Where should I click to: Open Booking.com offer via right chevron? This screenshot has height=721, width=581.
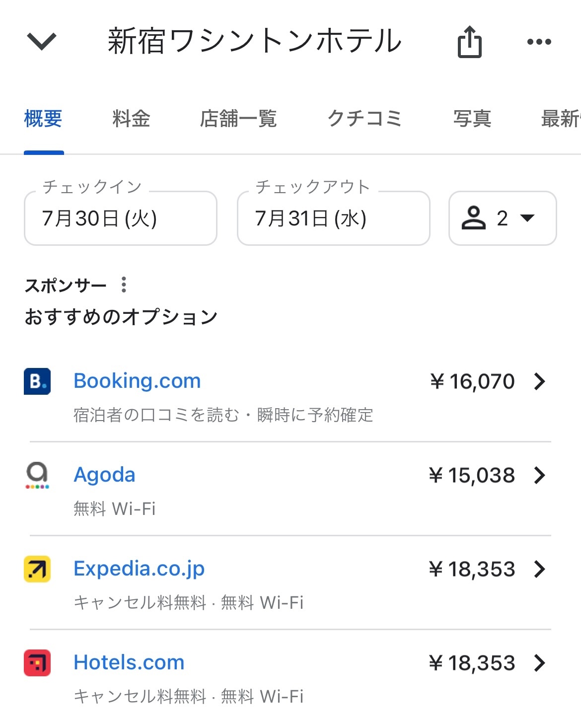click(x=539, y=381)
